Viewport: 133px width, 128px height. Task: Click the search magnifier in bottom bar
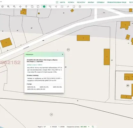click(x=93, y=127)
